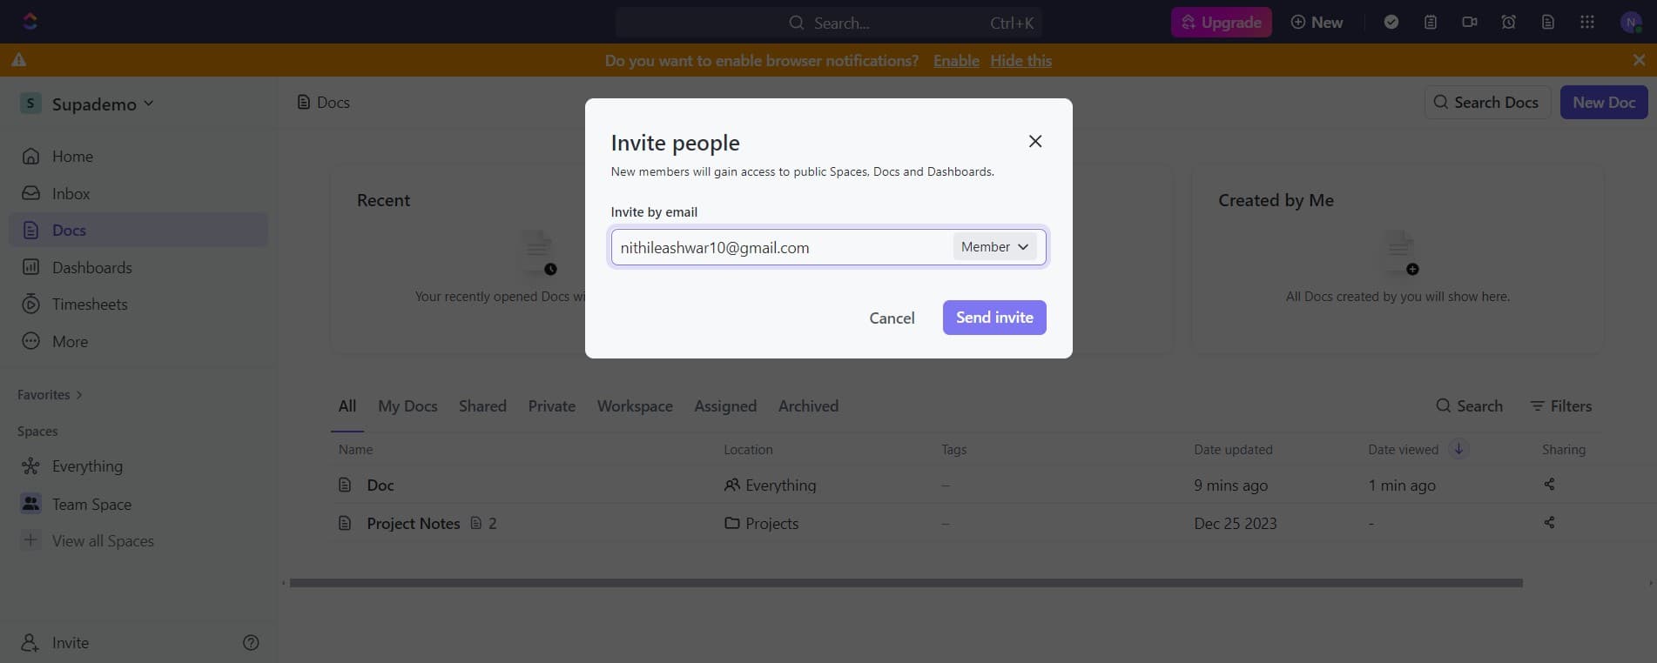Open Home in the sidebar

[138, 156]
